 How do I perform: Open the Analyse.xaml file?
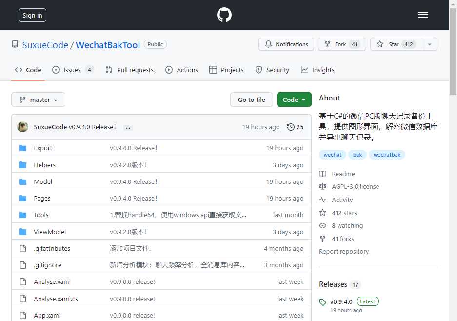coord(52,281)
